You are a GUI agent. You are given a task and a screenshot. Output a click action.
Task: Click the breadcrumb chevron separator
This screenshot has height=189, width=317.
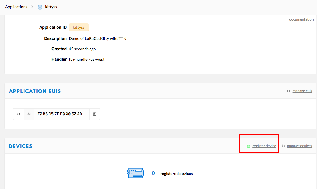point(32,7)
